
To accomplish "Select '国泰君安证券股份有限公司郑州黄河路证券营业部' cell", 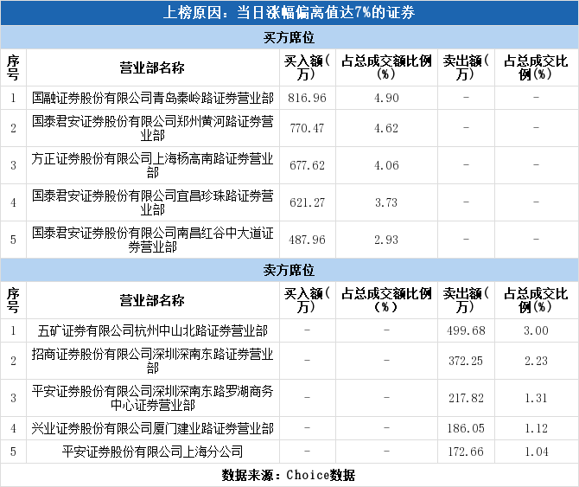I will [152, 128].
